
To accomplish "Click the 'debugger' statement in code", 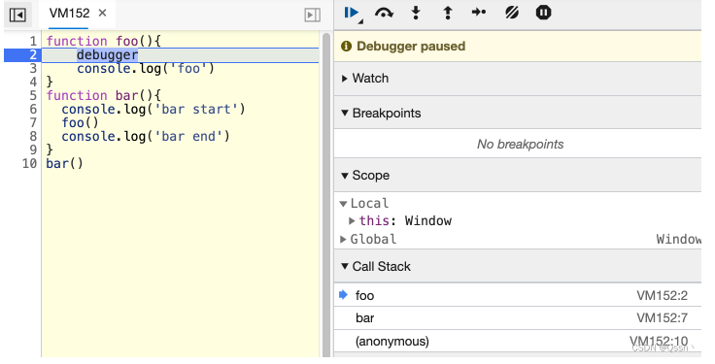I will tap(107, 54).
